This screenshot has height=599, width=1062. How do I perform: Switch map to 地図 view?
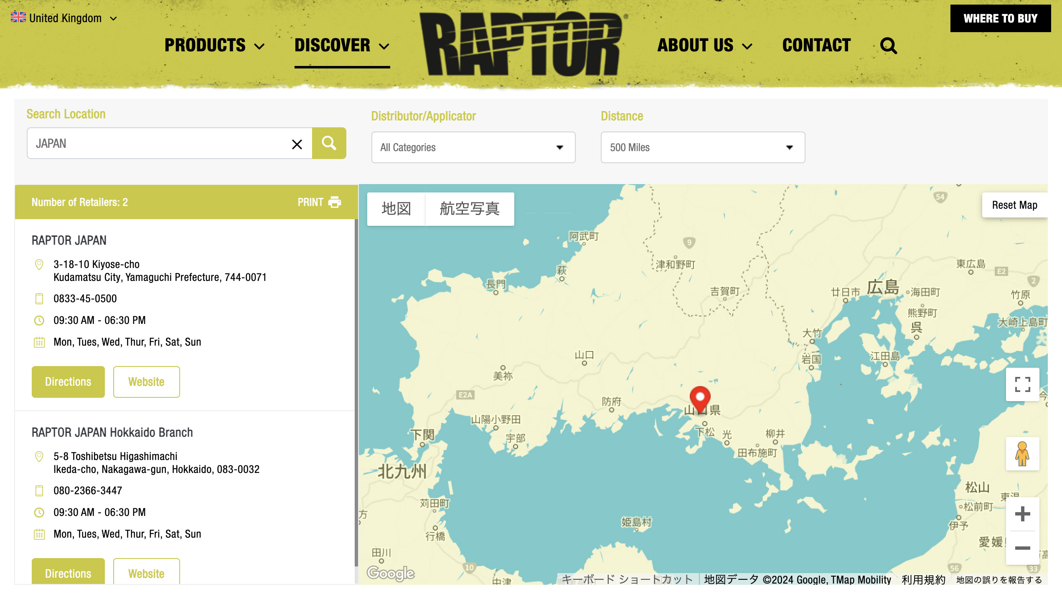(x=396, y=209)
